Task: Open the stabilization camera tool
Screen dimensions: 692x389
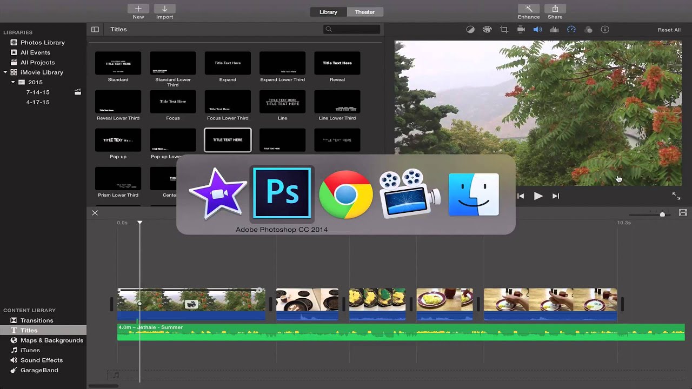Action: pyautogui.click(x=521, y=30)
